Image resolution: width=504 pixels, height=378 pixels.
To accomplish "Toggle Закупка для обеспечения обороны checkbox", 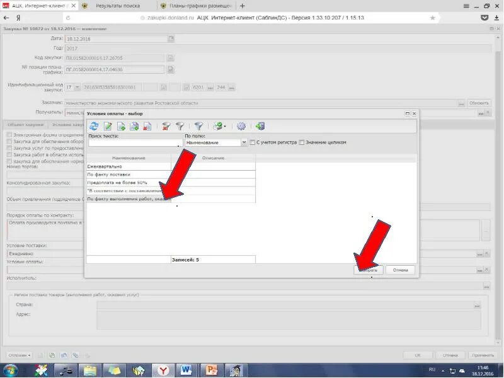I will (9, 141).
